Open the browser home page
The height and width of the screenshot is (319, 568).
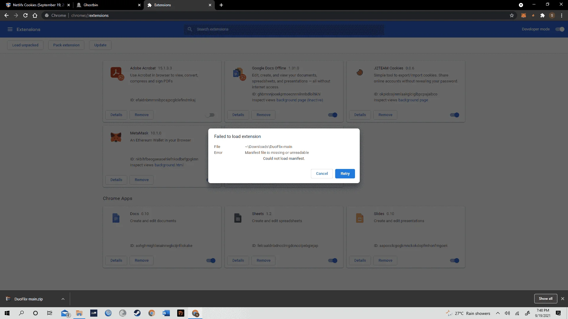[35, 15]
